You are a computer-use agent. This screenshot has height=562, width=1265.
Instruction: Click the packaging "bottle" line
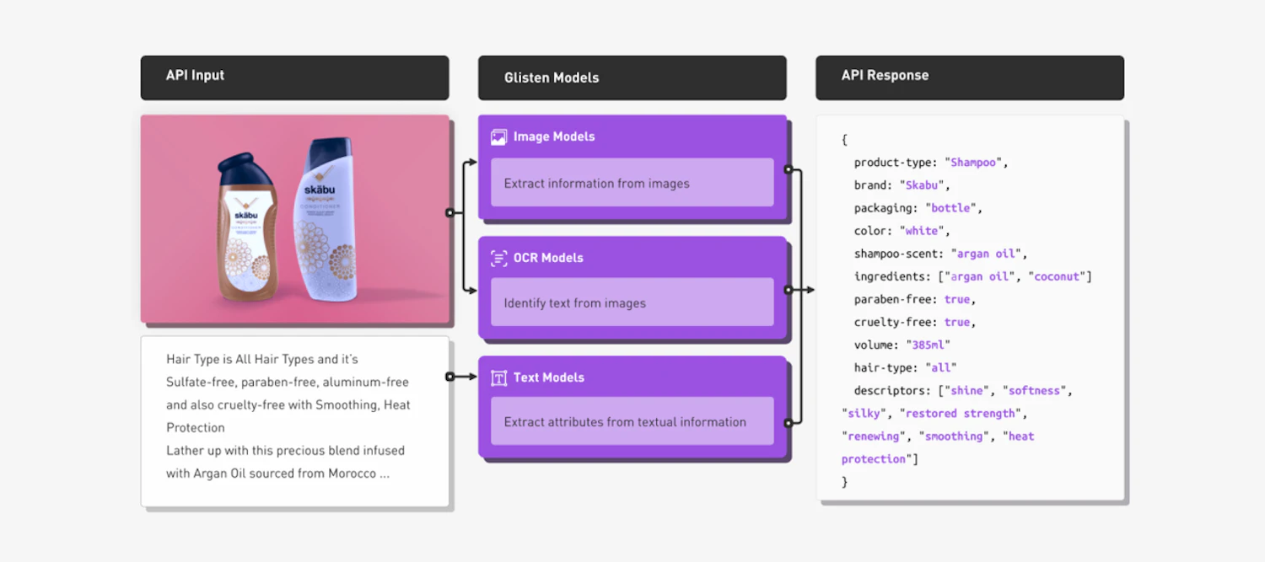[x=918, y=207]
